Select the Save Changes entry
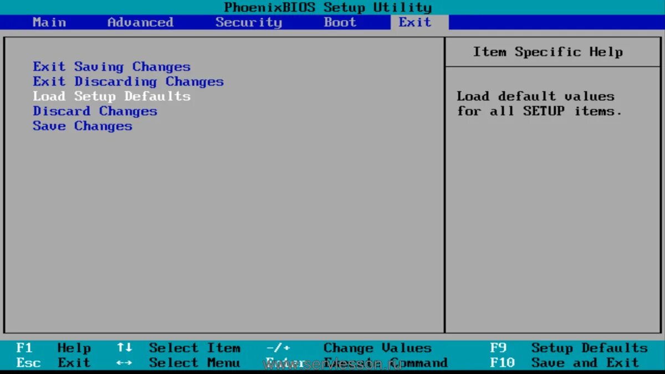This screenshot has width=665, height=374. pos(82,126)
